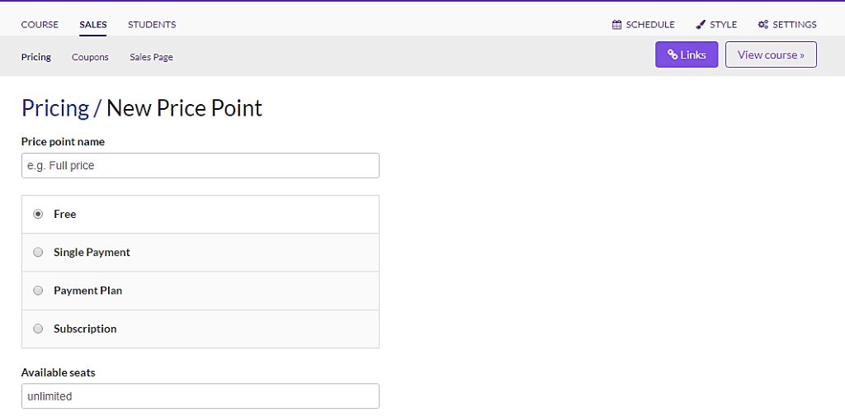
Task: Open the Sales tab
Action: point(93,24)
